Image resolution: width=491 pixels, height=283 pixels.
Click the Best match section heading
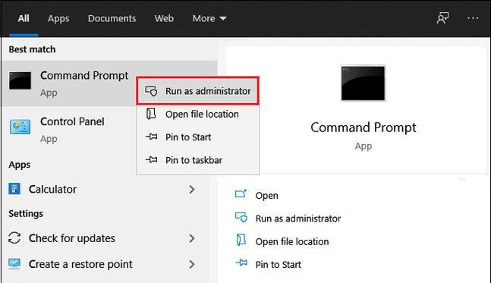[x=32, y=49]
